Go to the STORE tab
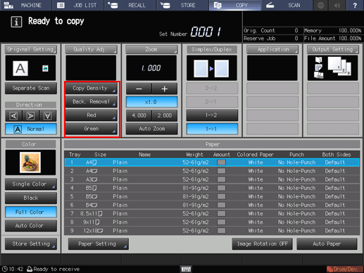The width and height of the screenshot is (364, 273). click(182, 5)
